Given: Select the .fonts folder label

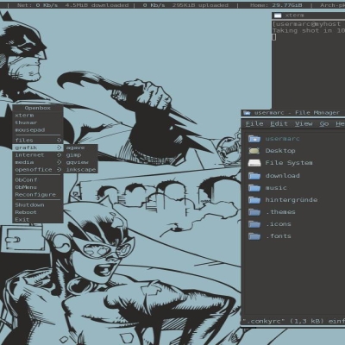Looking at the screenshot, I should tap(279, 236).
